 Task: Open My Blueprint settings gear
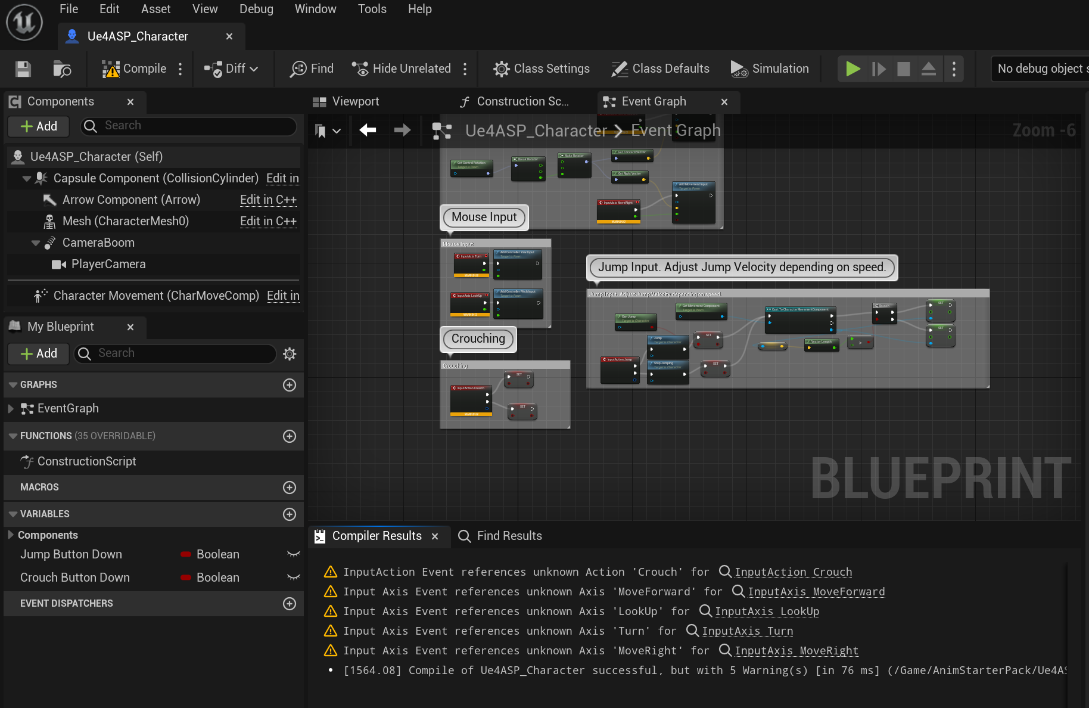pyautogui.click(x=290, y=354)
